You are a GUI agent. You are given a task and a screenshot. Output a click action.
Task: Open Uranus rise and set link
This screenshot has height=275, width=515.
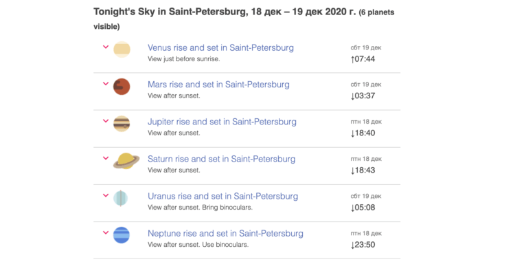point(222,196)
